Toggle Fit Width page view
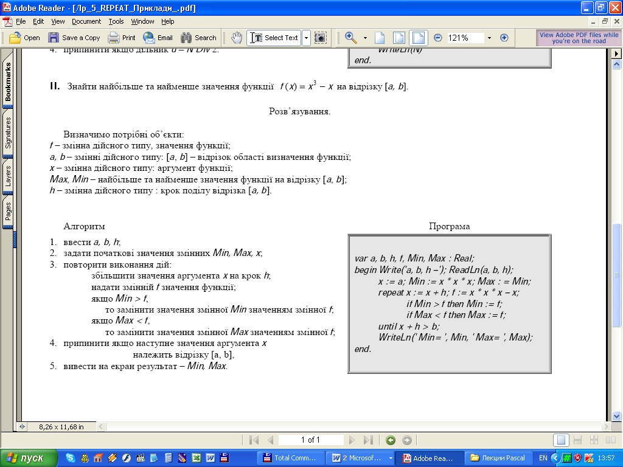Image resolution: width=623 pixels, height=467 pixels. (418, 38)
